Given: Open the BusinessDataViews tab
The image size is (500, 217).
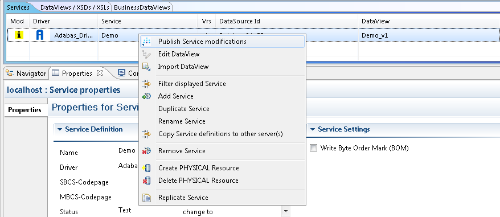Looking at the screenshot, I should 142,7.
